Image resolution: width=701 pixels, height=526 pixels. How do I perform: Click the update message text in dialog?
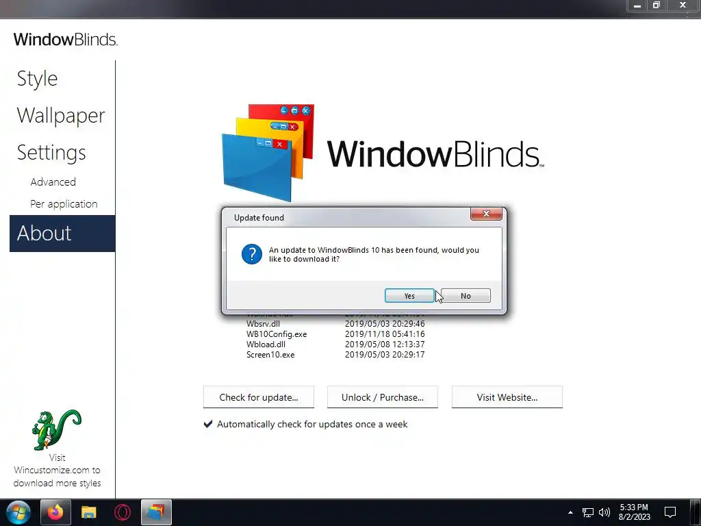(x=374, y=255)
